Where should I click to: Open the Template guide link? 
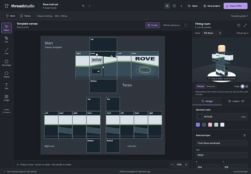coord(239,16)
